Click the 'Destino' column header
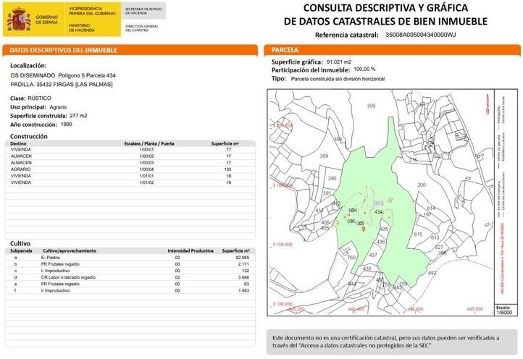This screenshot has width=523, height=359. [x=18, y=143]
